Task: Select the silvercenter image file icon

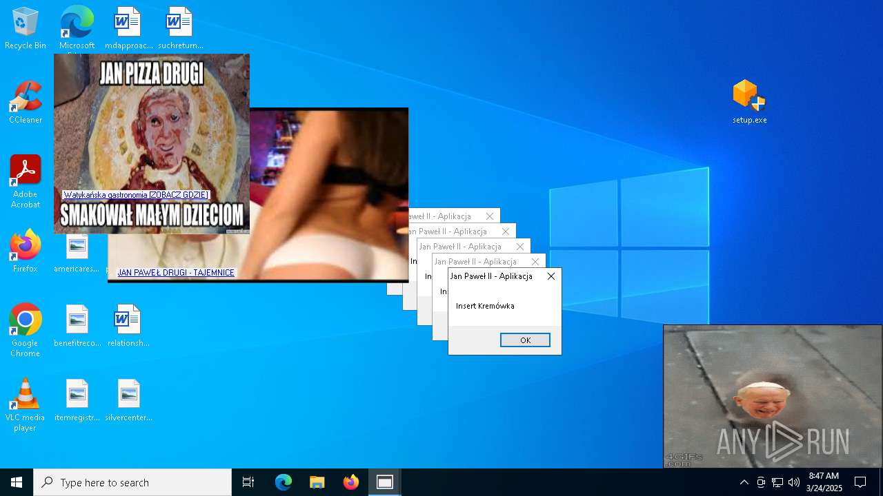Action: coord(128,400)
